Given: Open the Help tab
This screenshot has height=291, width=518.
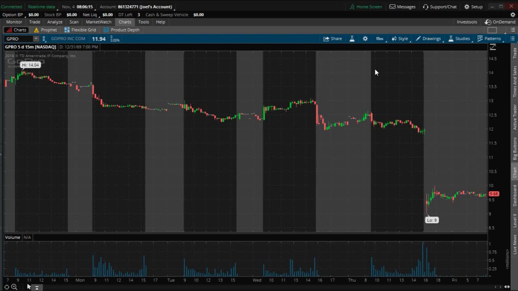Looking at the screenshot, I should click(161, 22).
